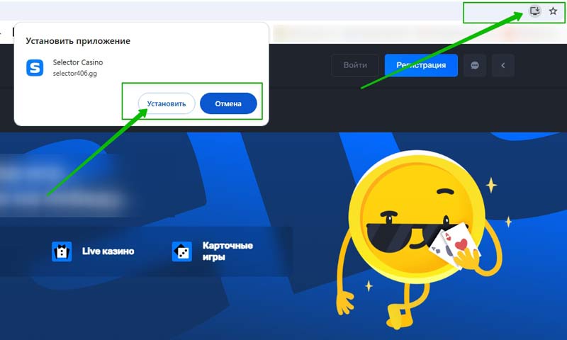Open the Карточные игры category

click(x=228, y=251)
